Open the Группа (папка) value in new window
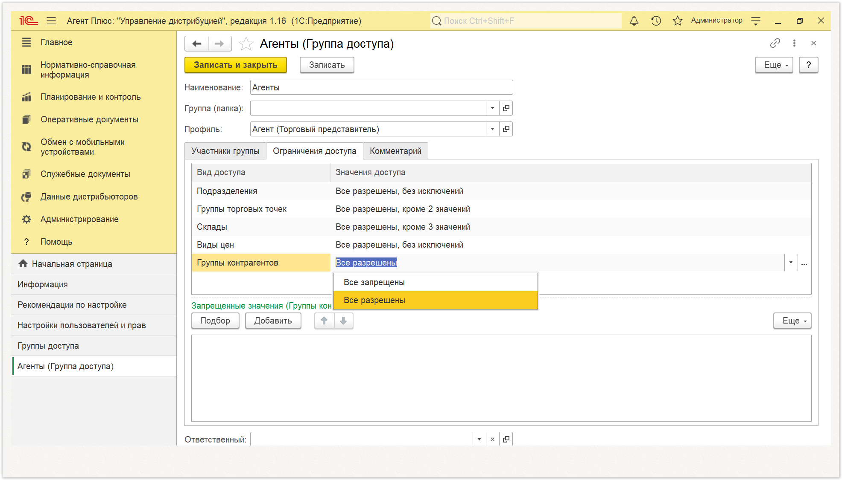This screenshot has height=480, width=842. point(506,108)
